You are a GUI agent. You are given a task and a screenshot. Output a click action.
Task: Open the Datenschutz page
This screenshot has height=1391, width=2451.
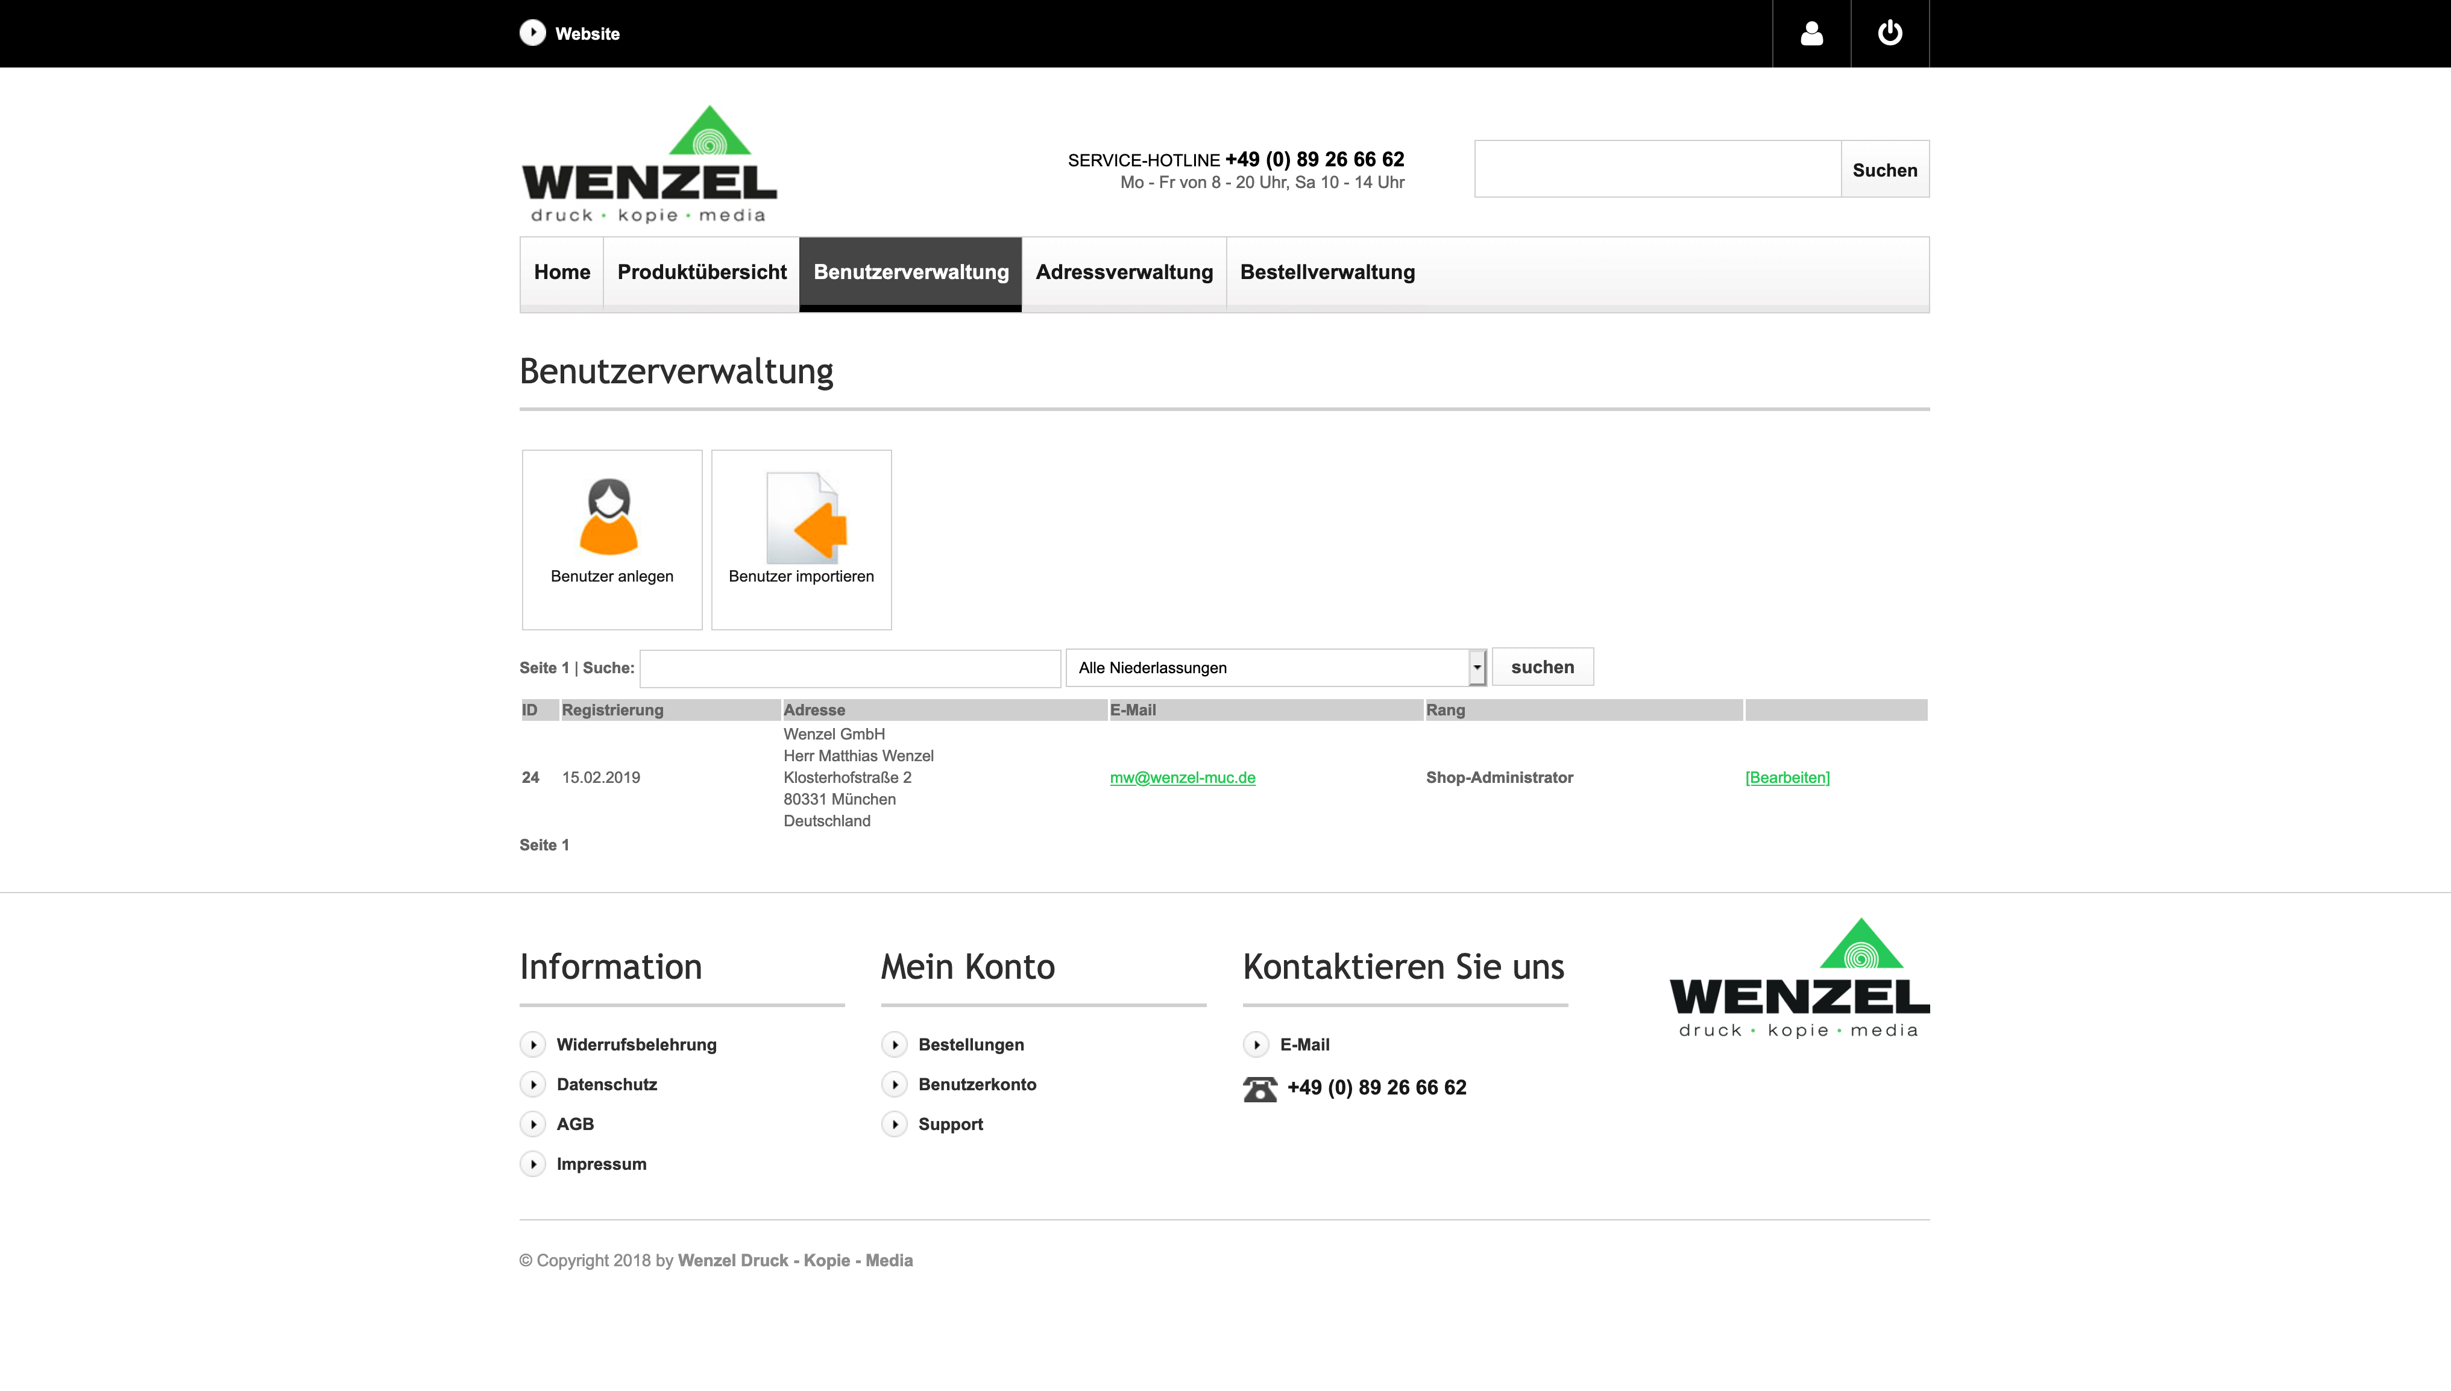click(606, 1084)
